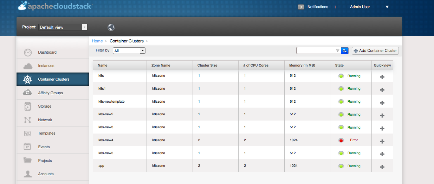Open Affinity Groups in the sidebar
Image resolution: width=434 pixels, height=184 pixels.
point(53,93)
